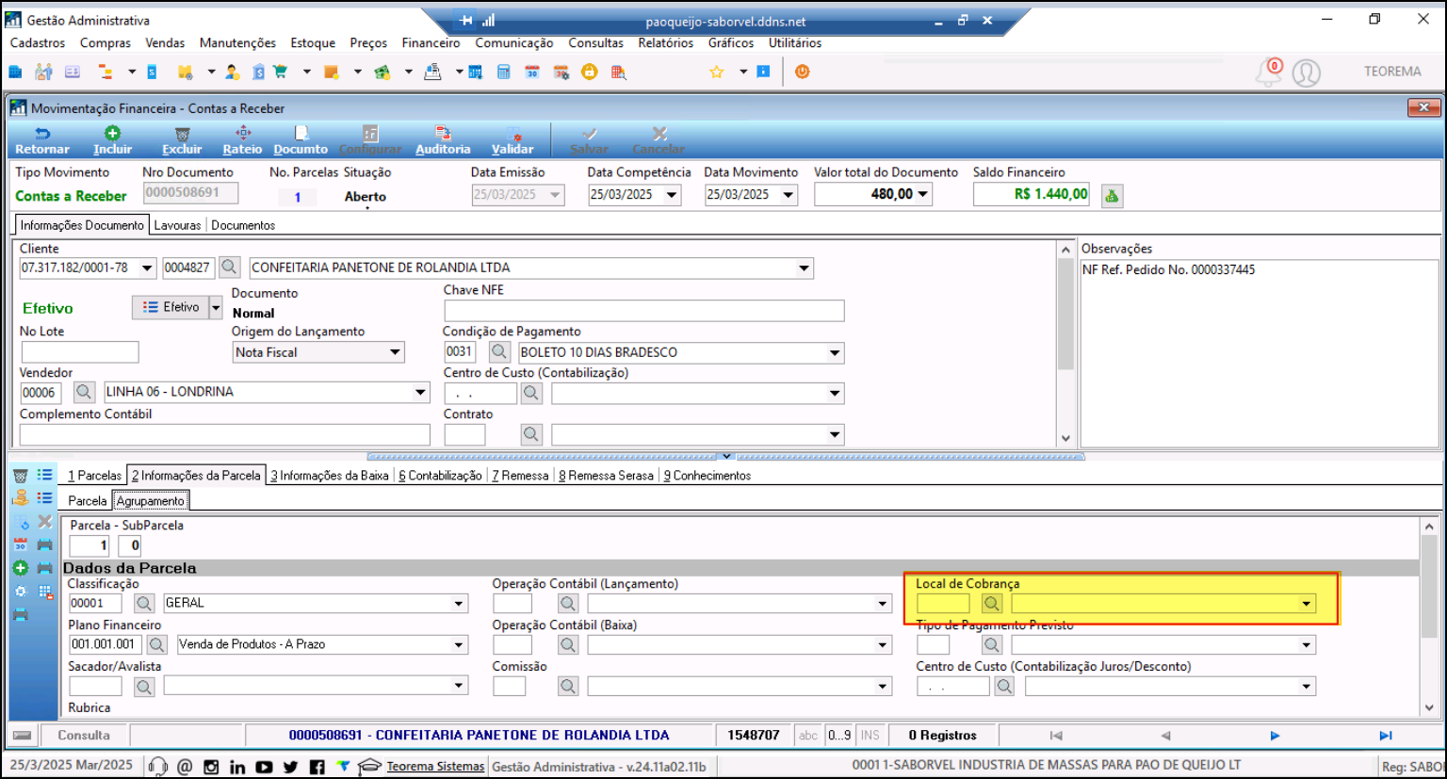Open the 6 Contabilização tab
The height and width of the screenshot is (779, 1447).
click(x=440, y=476)
